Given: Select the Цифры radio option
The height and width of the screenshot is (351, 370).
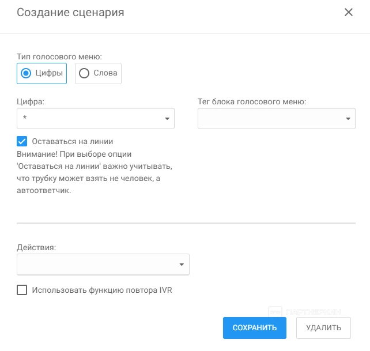Looking at the screenshot, I should [42, 73].
